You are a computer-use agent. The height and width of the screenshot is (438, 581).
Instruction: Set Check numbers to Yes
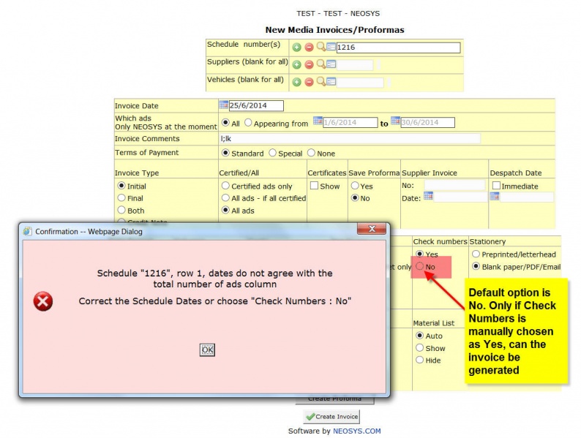419,254
